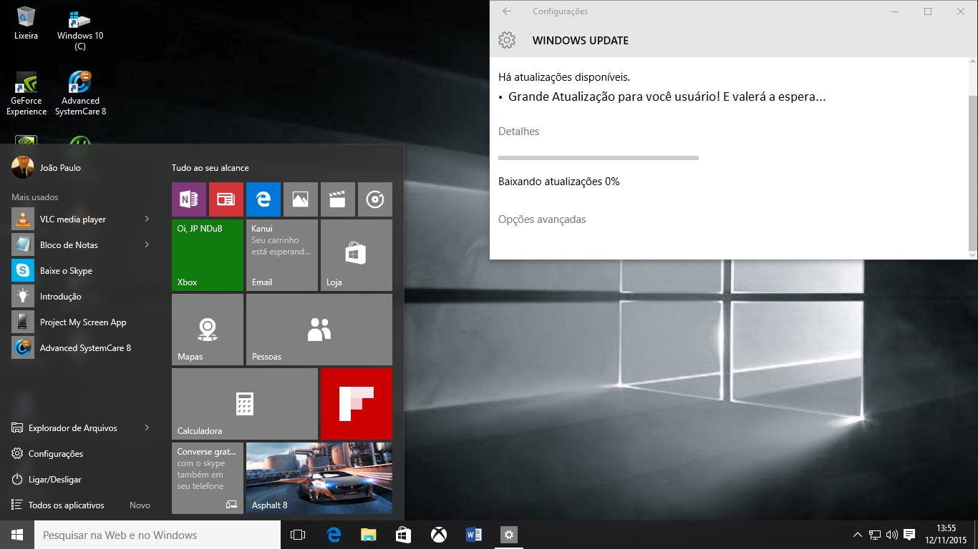Show hidden system tray icons
Screen dimensions: 978x549
pos(858,535)
